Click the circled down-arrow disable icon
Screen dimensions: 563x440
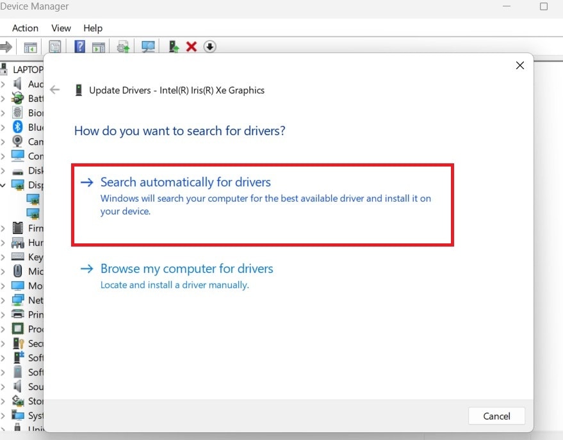[209, 47]
